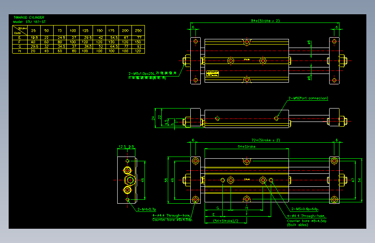Click the 47 dimension at right side
Screen dimensions: 375x243
click(353, 180)
